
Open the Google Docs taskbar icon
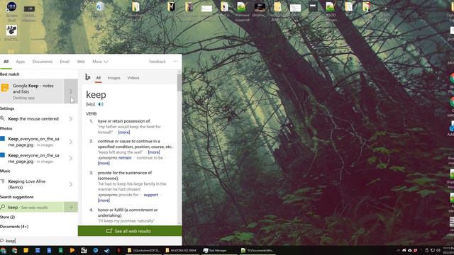[49, 250]
